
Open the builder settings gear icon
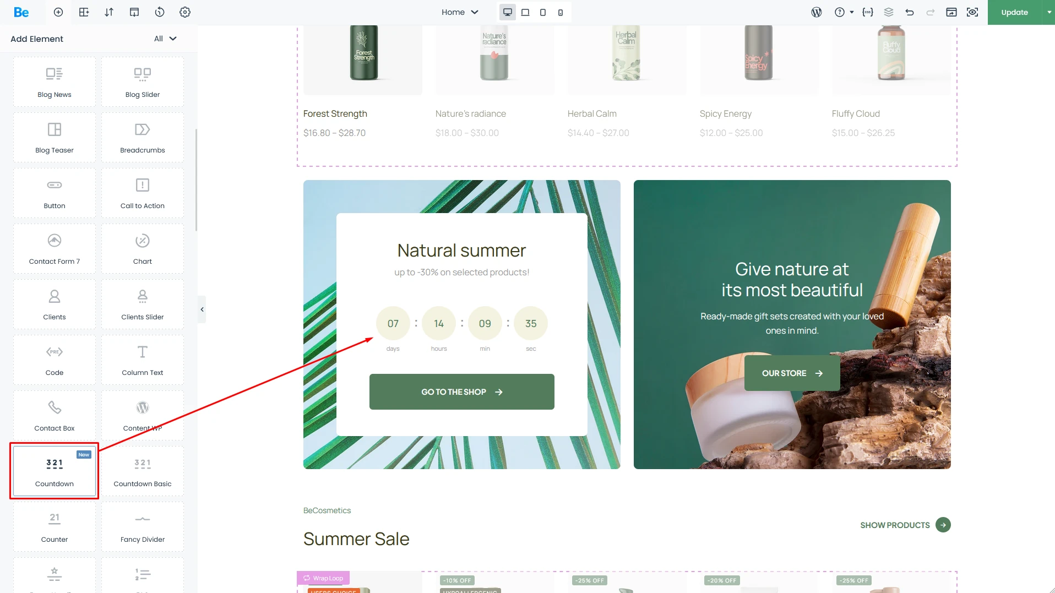coord(185,12)
